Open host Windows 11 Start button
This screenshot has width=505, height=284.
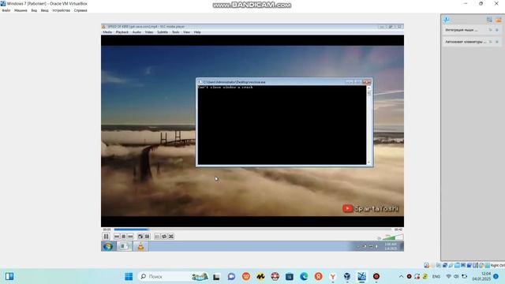click(x=129, y=277)
